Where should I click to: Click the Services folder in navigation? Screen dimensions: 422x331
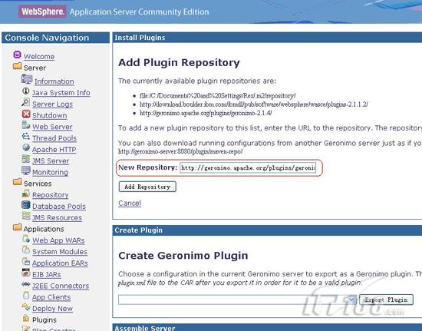17,182
